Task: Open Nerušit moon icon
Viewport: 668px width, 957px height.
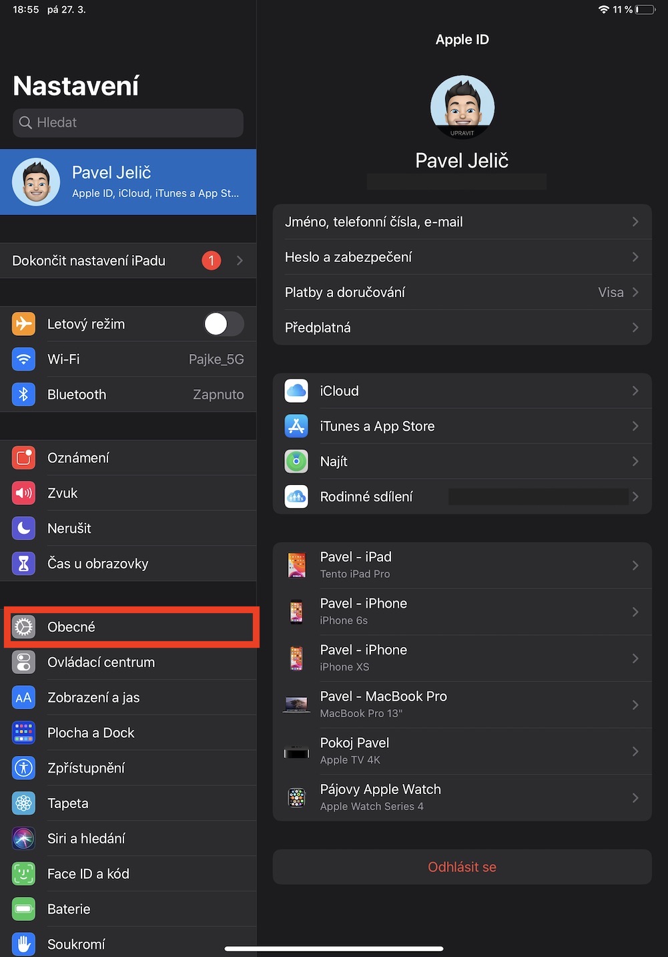Action: tap(23, 528)
